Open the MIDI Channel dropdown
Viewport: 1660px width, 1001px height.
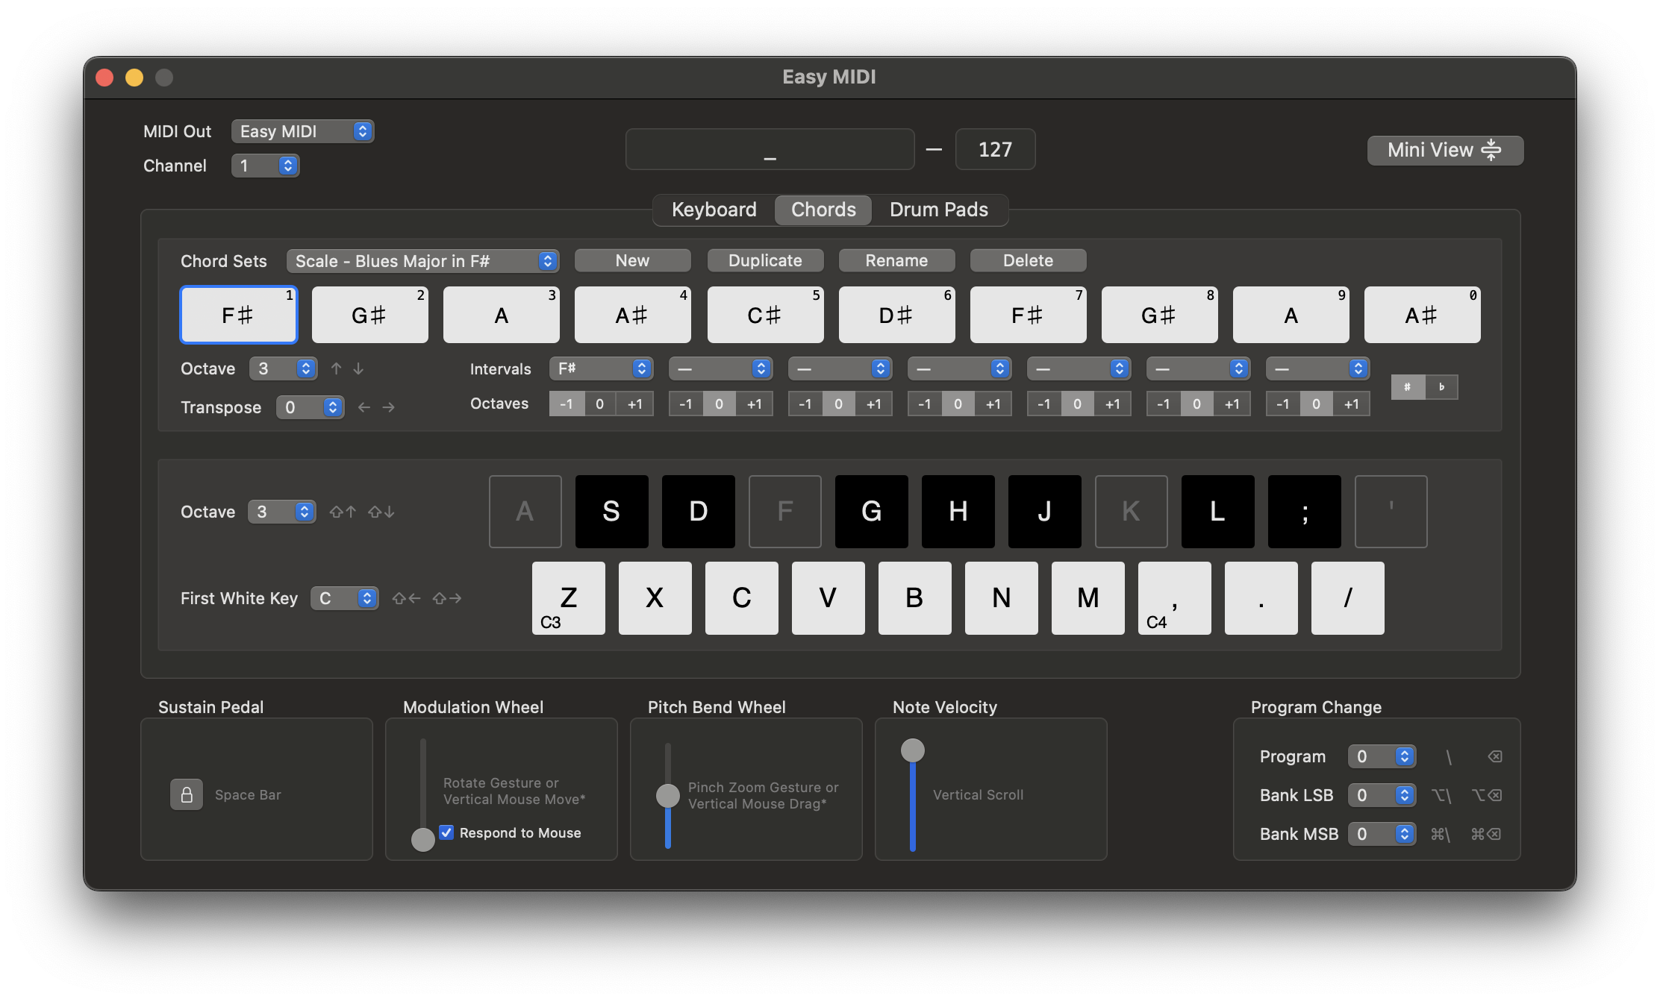pyautogui.click(x=265, y=166)
